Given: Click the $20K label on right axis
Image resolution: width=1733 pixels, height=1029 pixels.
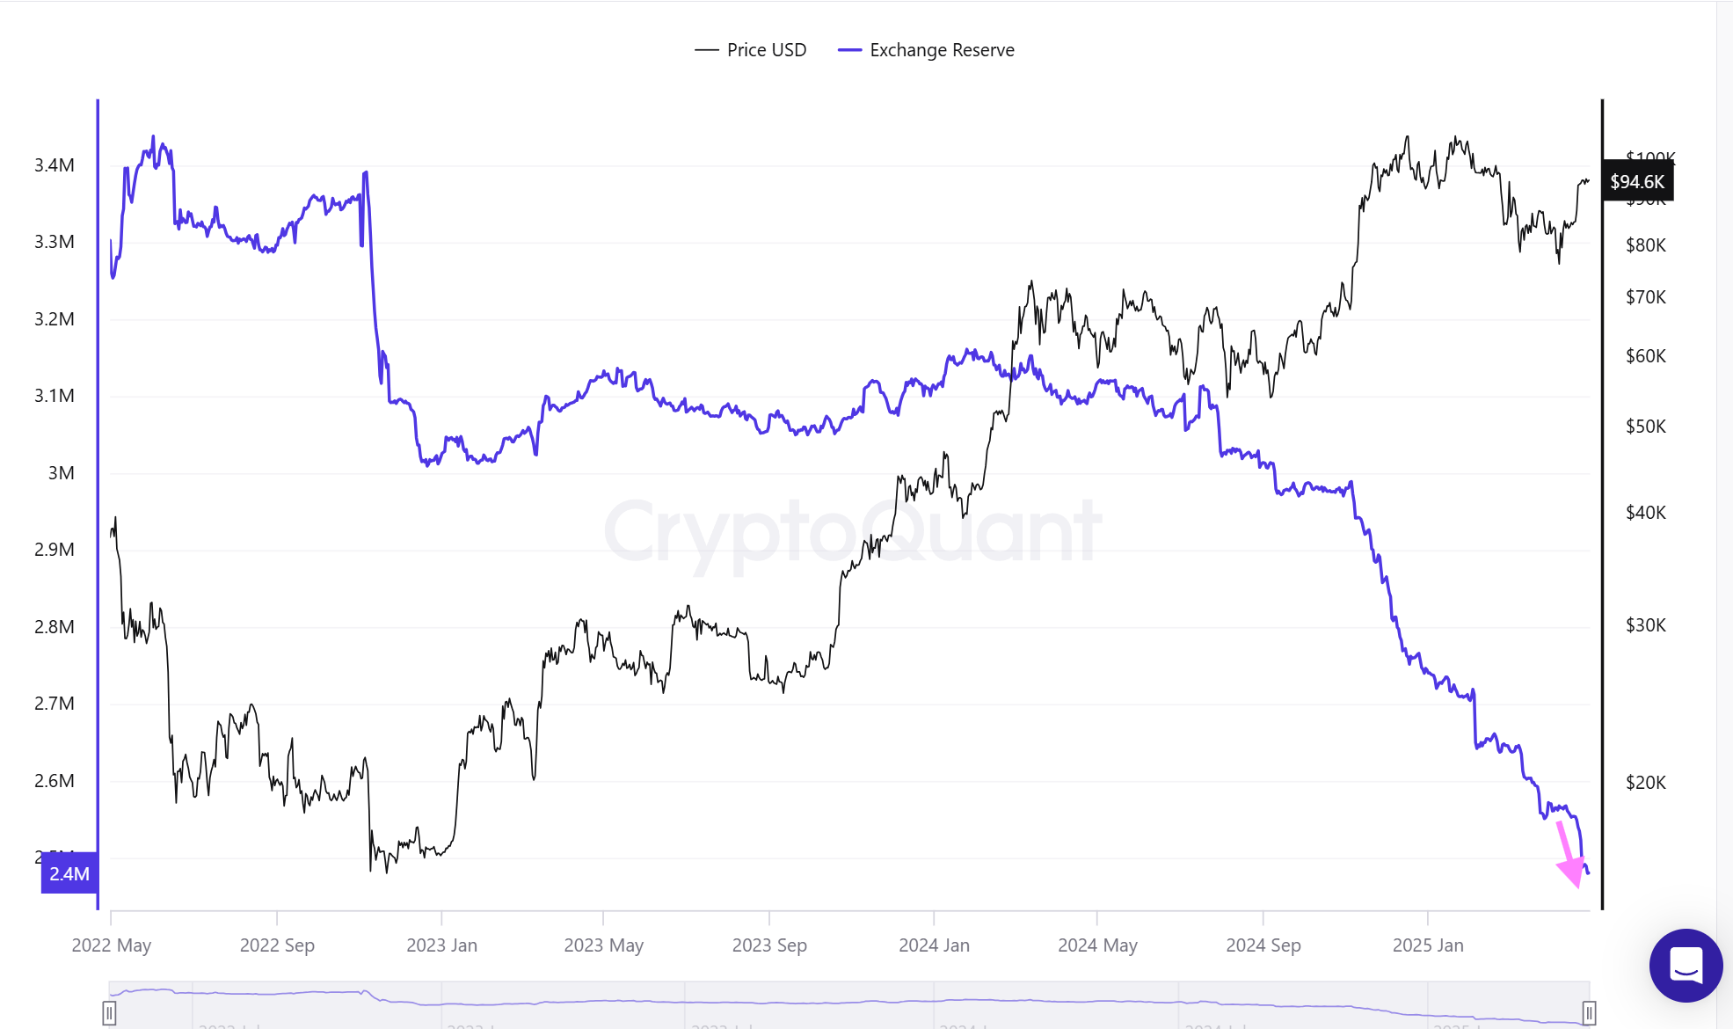Looking at the screenshot, I should coord(1645,782).
